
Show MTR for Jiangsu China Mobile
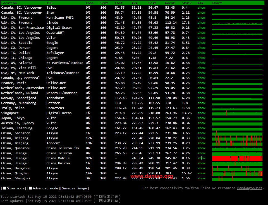click(201, 158)
